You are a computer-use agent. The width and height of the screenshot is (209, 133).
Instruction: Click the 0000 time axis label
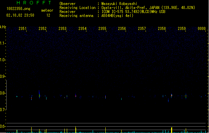point(202,28)
